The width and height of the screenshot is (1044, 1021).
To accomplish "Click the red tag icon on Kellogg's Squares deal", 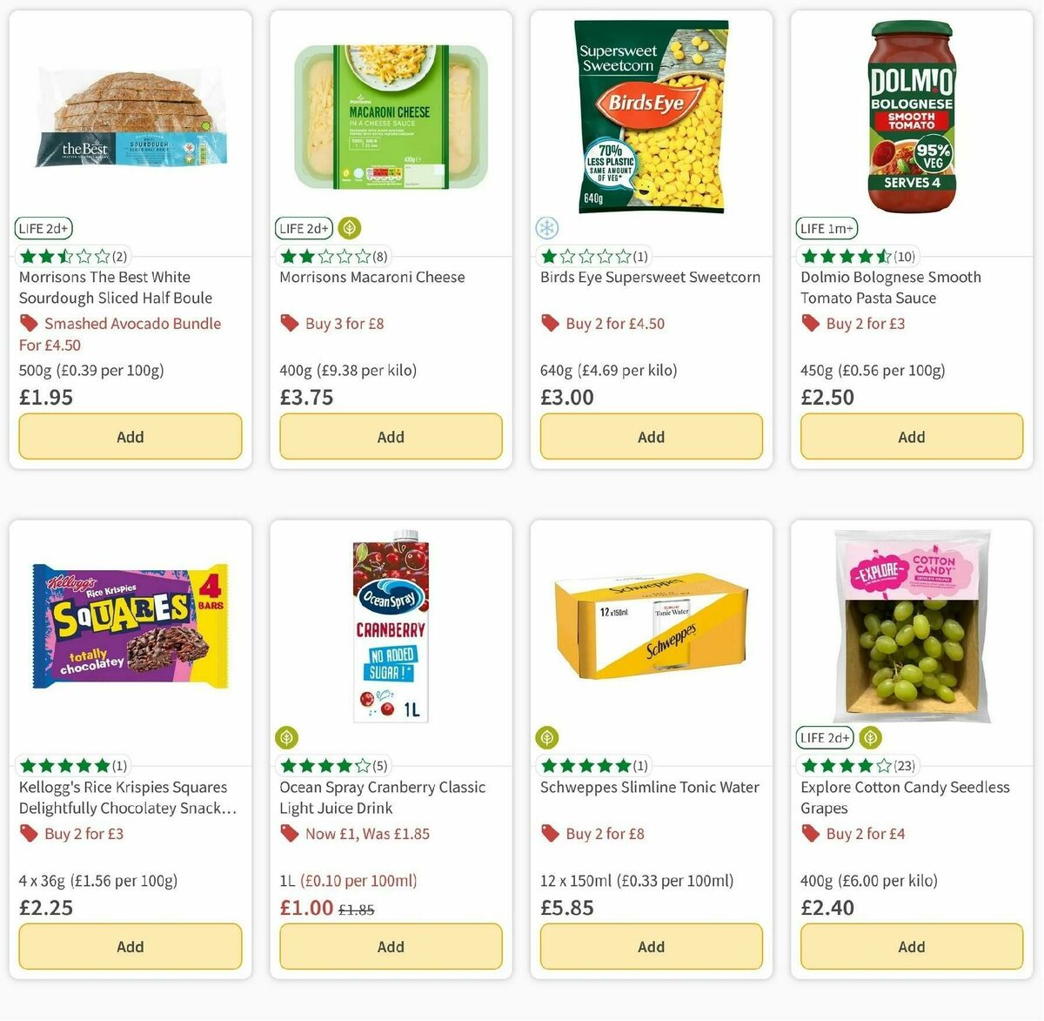I will click(x=28, y=833).
